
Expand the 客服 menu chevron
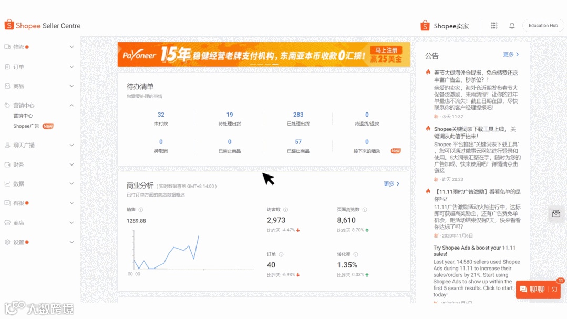pyautogui.click(x=71, y=203)
